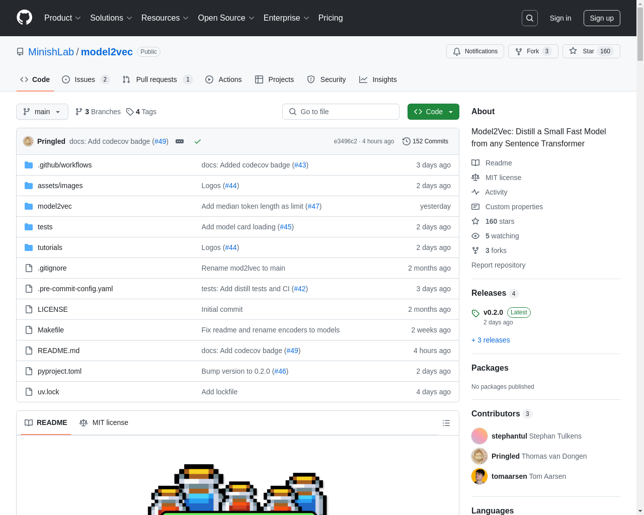The width and height of the screenshot is (644, 515).
Task: Open the uv.lock file
Action: [48, 392]
